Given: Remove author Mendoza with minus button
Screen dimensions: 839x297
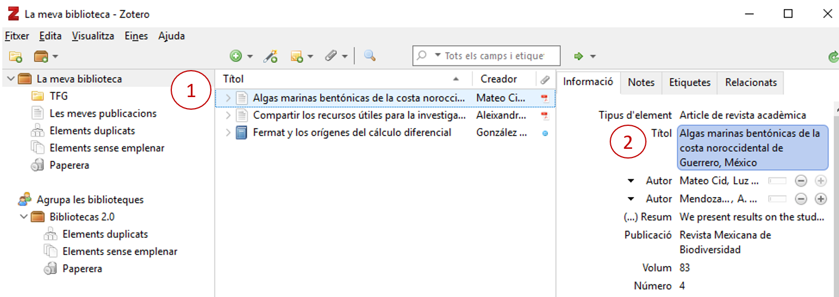Looking at the screenshot, I should coord(801,199).
